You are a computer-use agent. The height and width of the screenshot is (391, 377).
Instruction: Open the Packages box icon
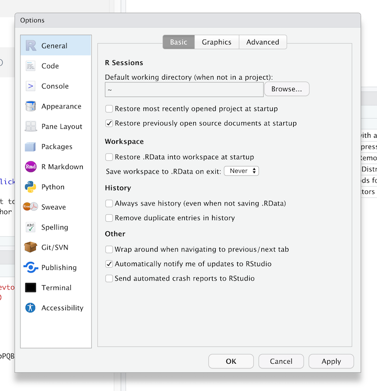31,147
